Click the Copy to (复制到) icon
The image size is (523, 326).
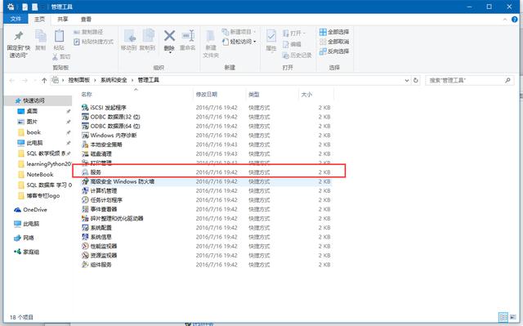tap(148, 36)
